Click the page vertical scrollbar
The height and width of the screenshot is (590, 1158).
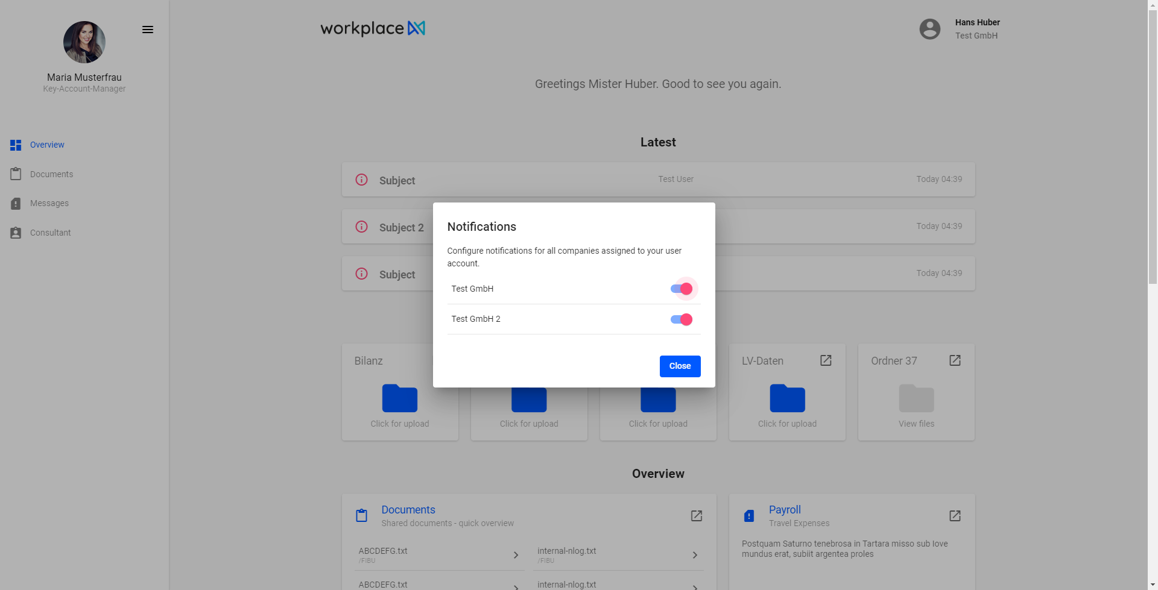1153,148
